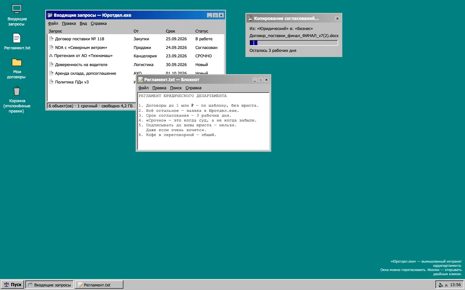Sort requests by the «Срок» column header
The width and height of the screenshot is (465, 290).
click(170, 31)
